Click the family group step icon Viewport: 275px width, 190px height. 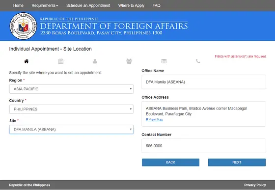pos(129,61)
